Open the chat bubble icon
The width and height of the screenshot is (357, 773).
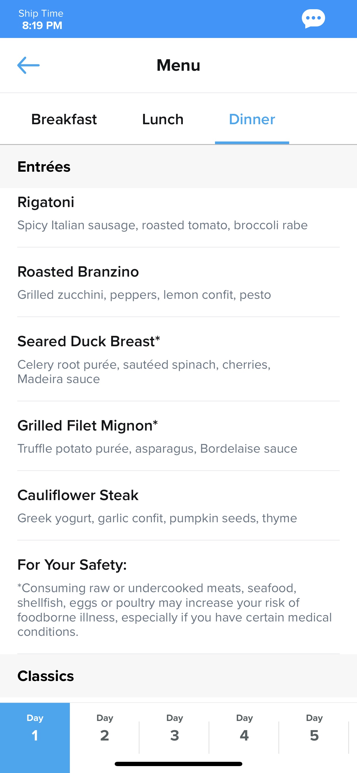(313, 19)
